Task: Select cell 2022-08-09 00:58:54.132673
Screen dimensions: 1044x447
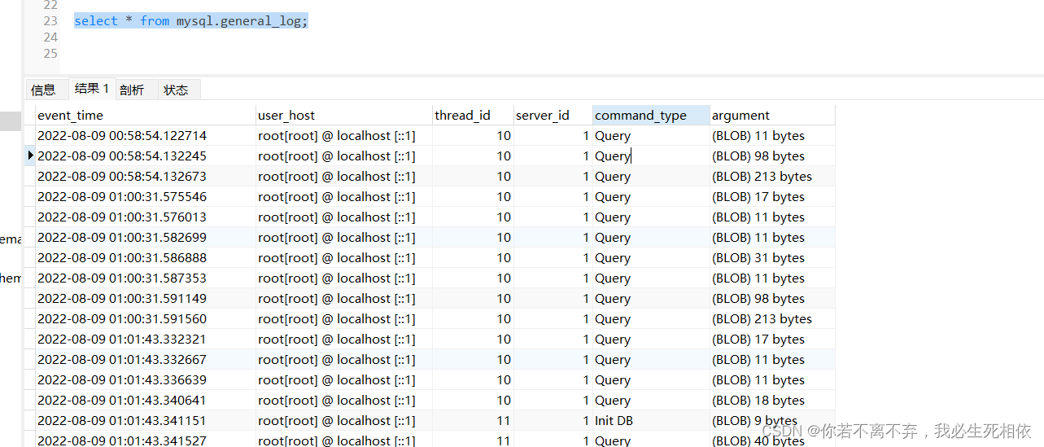Action: (146, 176)
